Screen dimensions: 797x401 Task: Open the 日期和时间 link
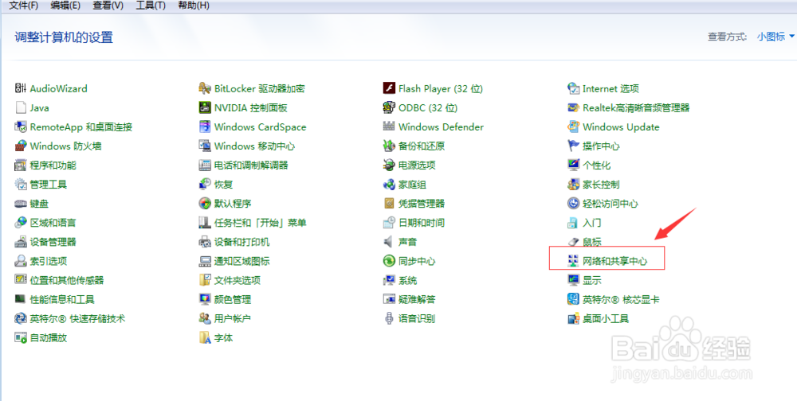point(422,223)
